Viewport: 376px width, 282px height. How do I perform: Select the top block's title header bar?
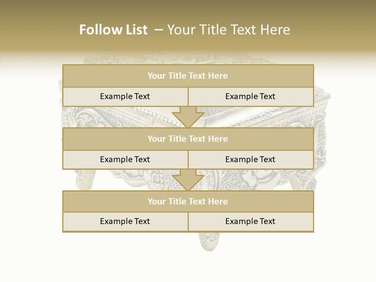pos(188,76)
